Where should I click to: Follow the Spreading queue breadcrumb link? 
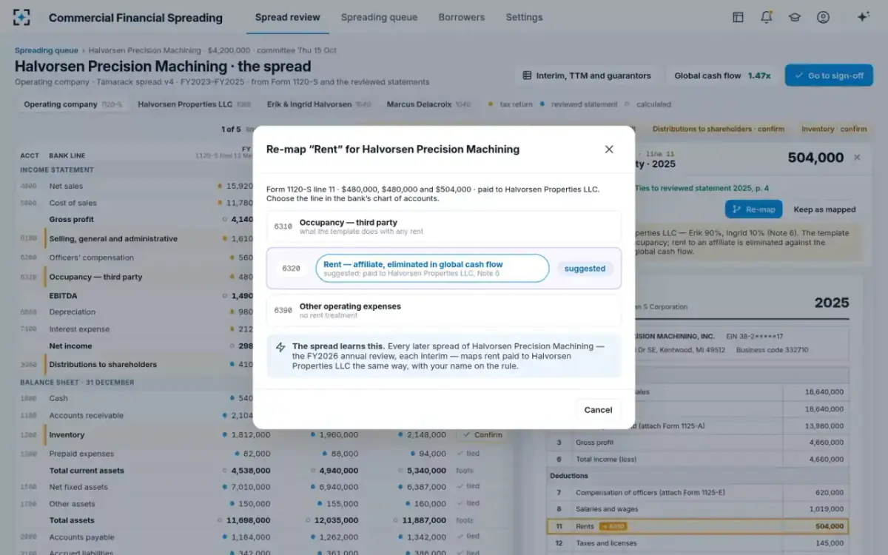pos(46,50)
